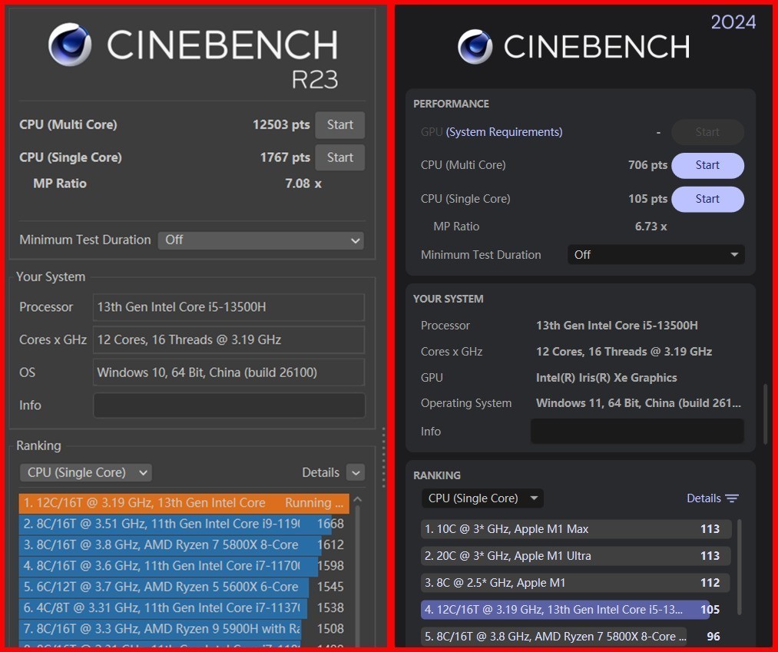778x652 pixels.
Task: Open 2024 ranking CPU (Single Core) selector
Action: pos(483,498)
